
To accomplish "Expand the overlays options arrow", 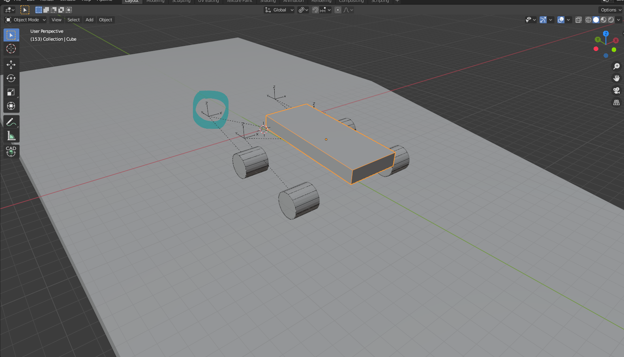I will click(x=568, y=20).
